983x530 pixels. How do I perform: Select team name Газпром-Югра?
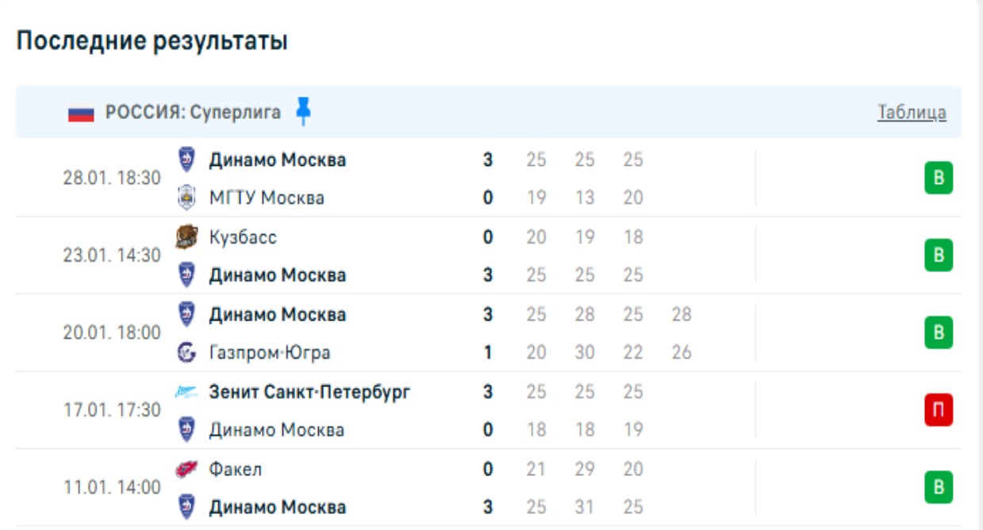(x=270, y=352)
